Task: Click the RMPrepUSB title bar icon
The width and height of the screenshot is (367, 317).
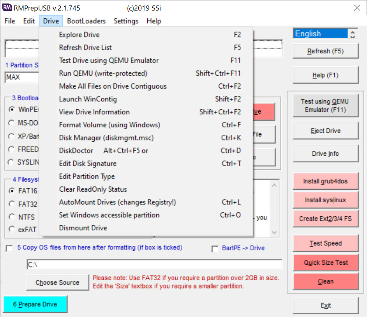Action: [x=7, y=7]
